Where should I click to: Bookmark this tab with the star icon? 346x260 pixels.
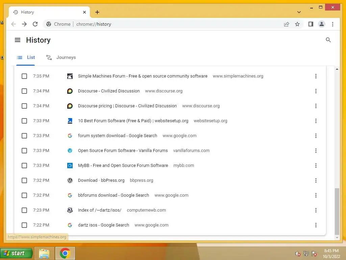(x=297, y=24)
